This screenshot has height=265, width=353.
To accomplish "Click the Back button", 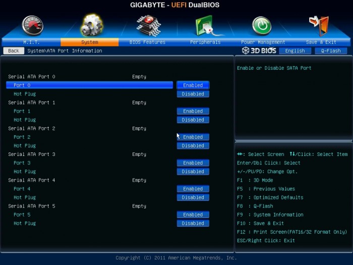I will pos(14,50).
